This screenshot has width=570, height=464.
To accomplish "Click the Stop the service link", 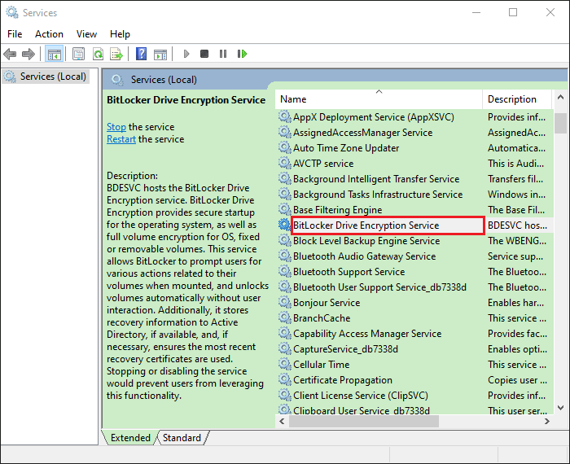I will (116, 127).
